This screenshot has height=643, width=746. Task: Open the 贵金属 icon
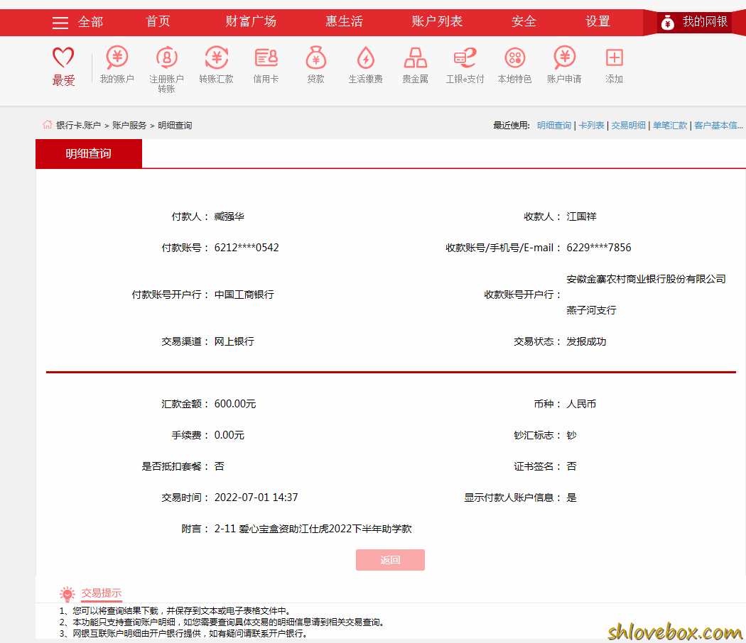(416, 57)
